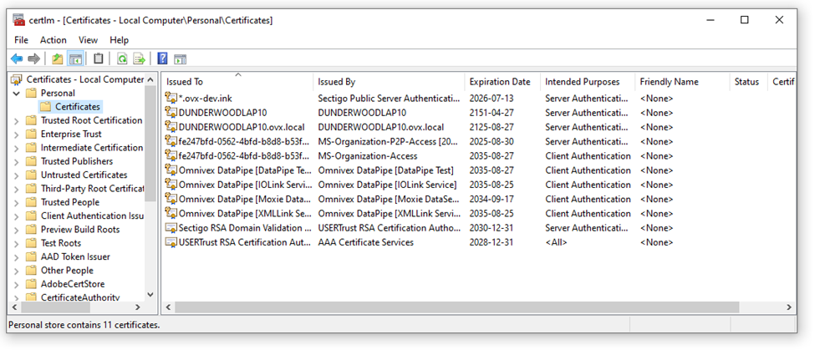Select the Trusted Publishers tree folder
Screen dimensions: 815x350
point(76,161)
